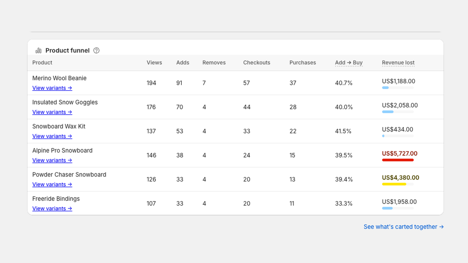The height and width of the screenshot is (263, 468).
Task: Open View variants for Insulated Snow Goggles
Action: point(52,112)
